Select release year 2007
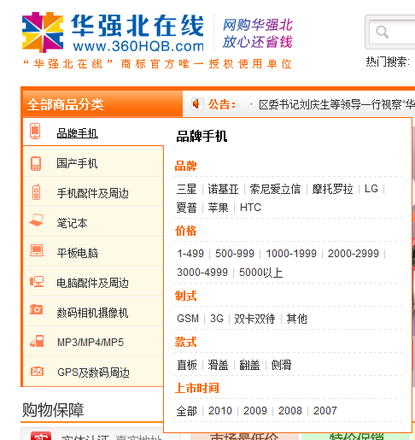 pyautogui.click(x=325, y=411)
